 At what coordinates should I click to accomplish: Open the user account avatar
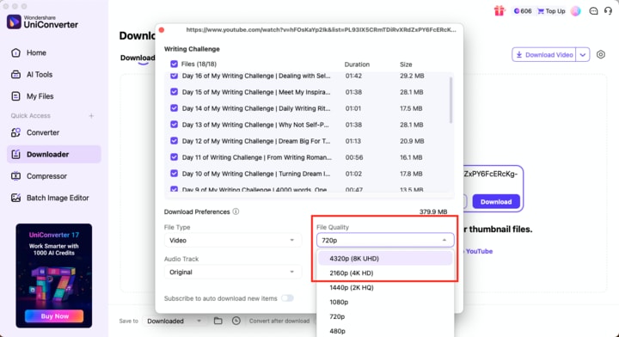click(x=575, y=11)
